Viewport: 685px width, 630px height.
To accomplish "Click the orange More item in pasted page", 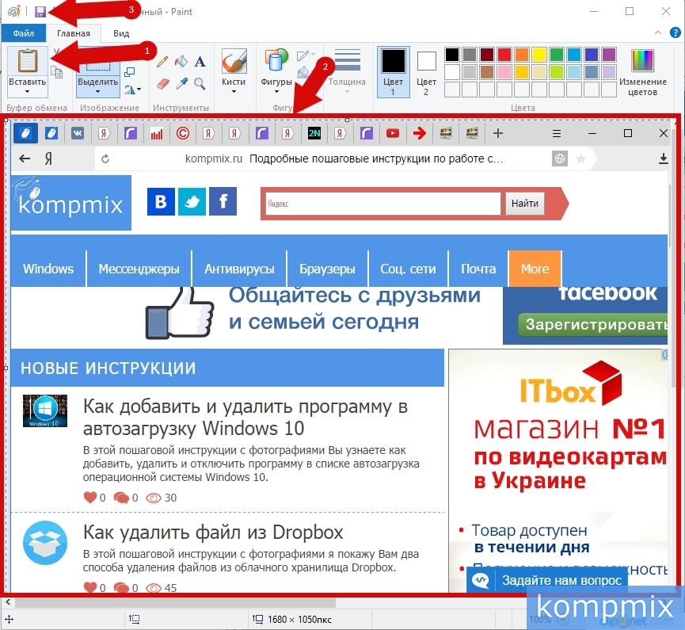I will coord(535,269).
